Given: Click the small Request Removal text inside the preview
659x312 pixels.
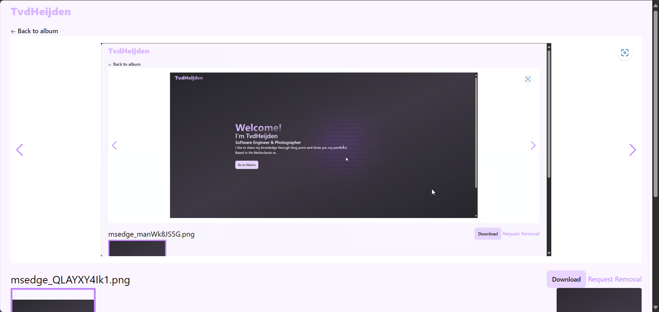Looking at the screenshot, I should [x=521, y=234].
